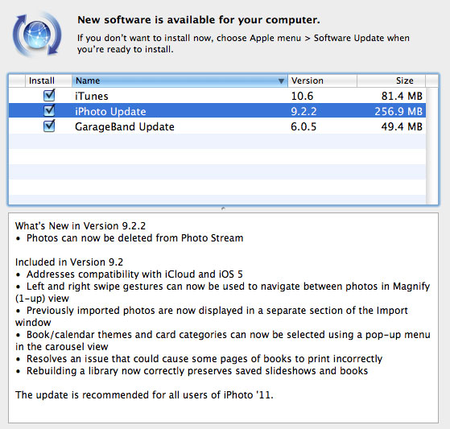Screen dimensions: 450x429
Task: Click the Install column header
Action: 48,80
